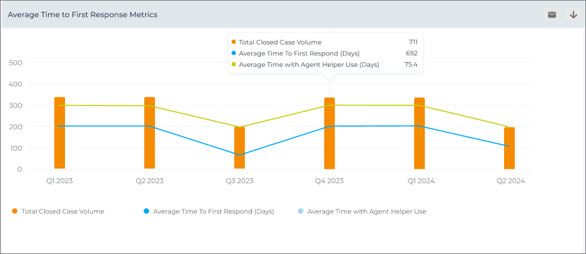
Task: Select the Q2 2023 orange bar
Action: [150, 133]
